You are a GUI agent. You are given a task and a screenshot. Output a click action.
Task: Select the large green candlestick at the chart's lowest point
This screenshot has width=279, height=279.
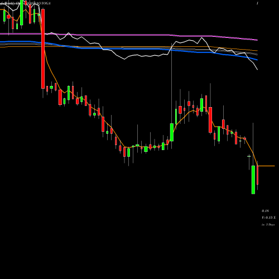point(253,180)
